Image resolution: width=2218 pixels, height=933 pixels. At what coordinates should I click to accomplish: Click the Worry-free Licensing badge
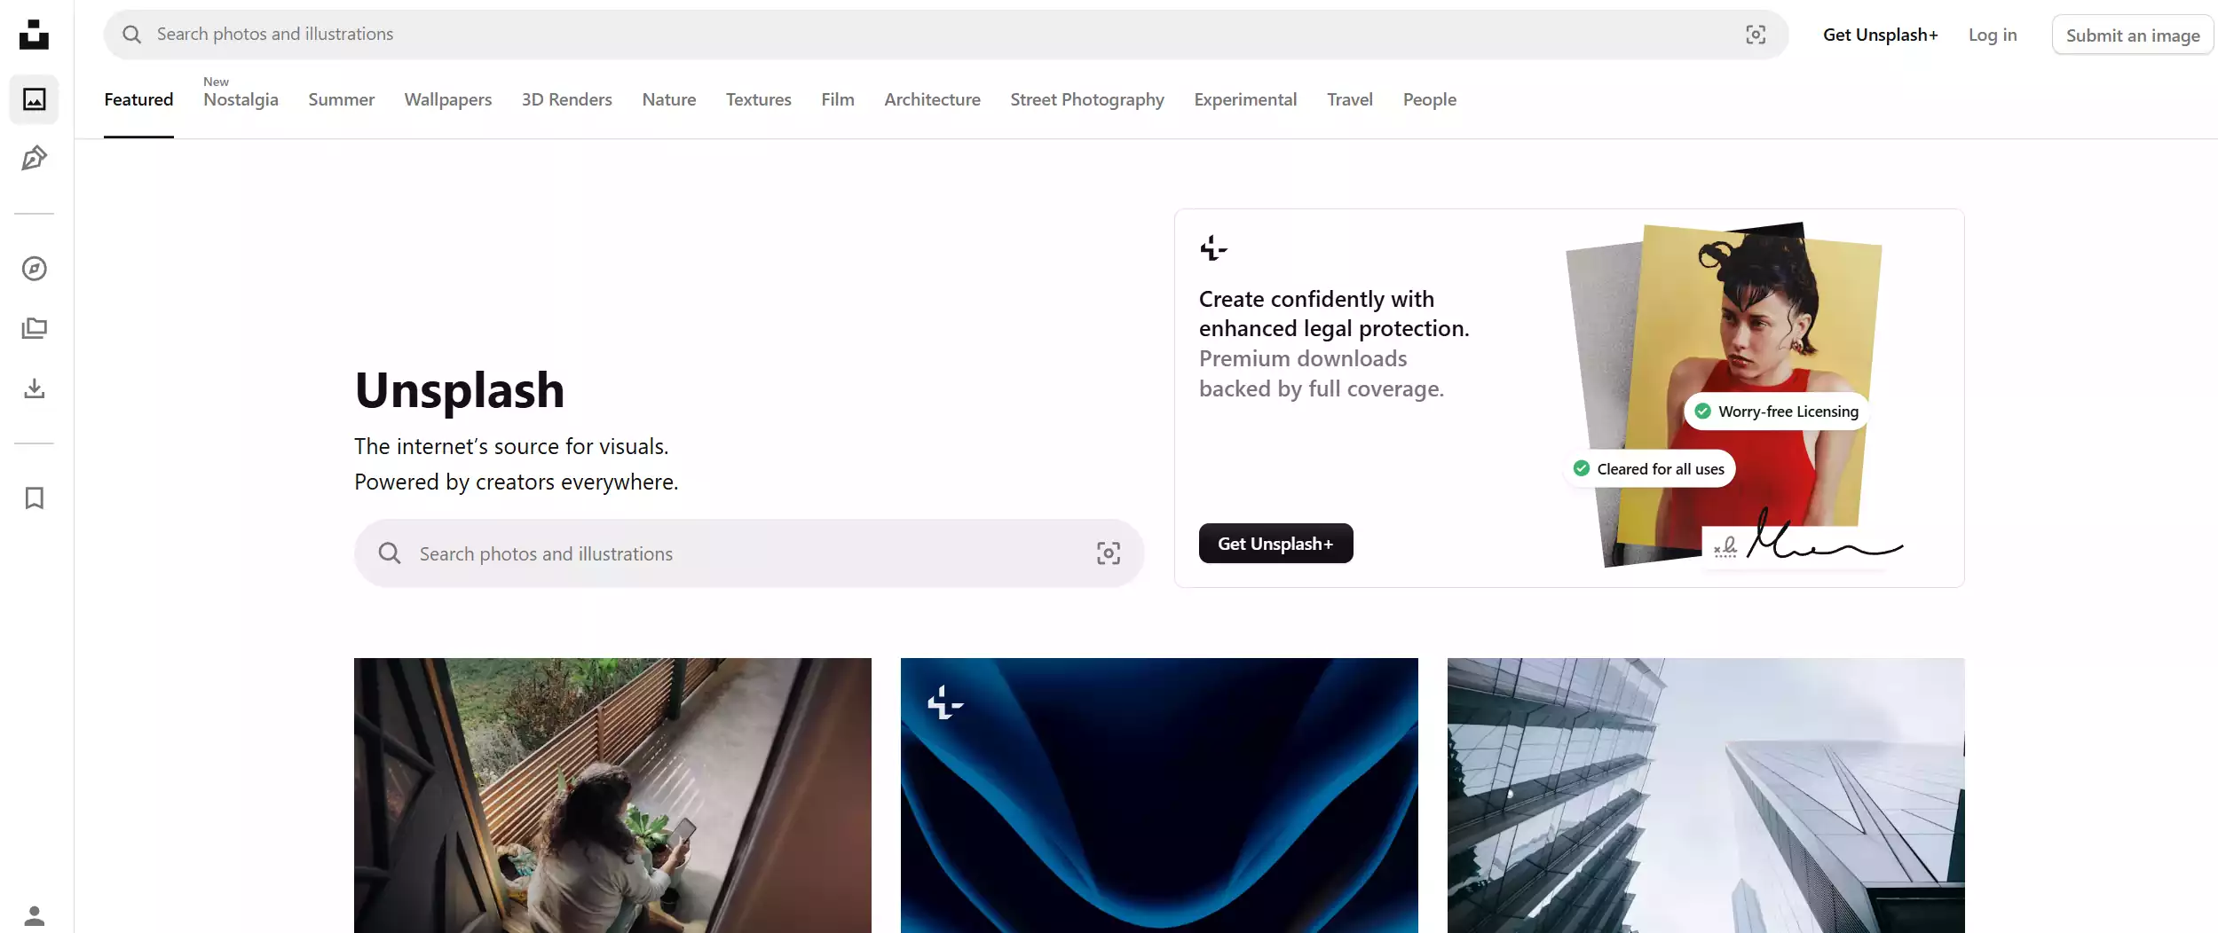click(x=1776, y=412)
